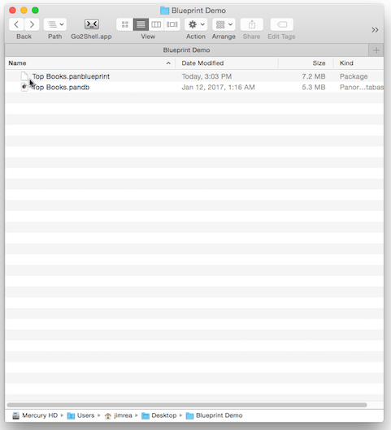Add a new tab with plus button

[x=376, y=50]
